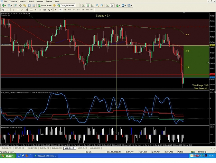Expand the arrows objects dropdown

click(x=51, y=10)
